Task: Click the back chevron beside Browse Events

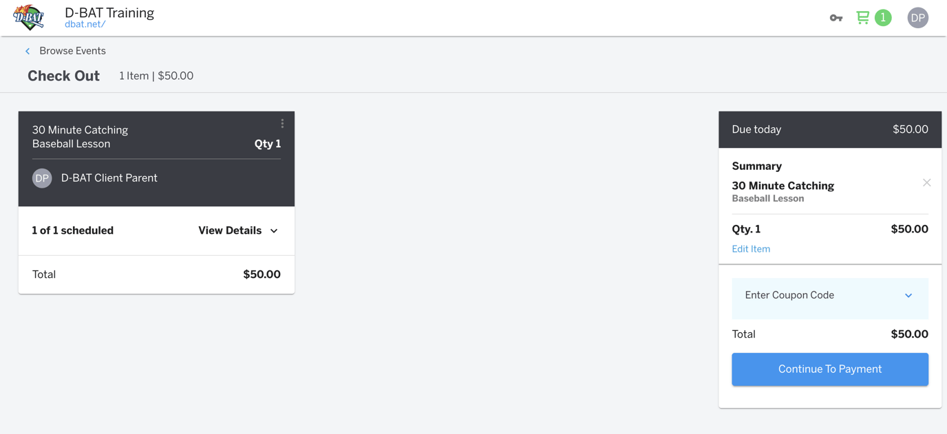Action: [x=28, y=51]
